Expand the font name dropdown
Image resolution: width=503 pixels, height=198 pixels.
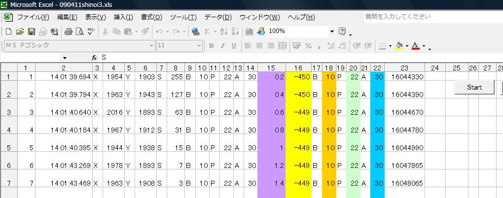(152, 46)
